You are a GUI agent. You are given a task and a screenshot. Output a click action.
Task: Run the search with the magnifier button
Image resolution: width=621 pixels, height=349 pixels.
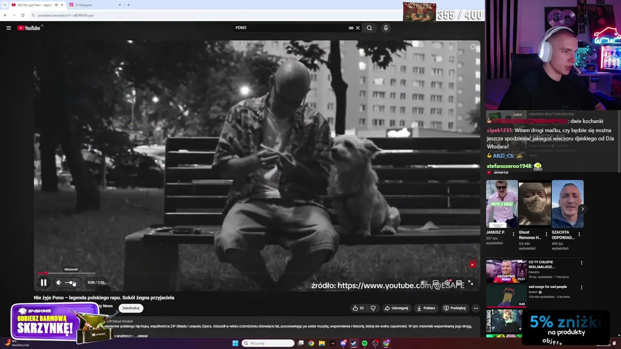pos(369,28)
